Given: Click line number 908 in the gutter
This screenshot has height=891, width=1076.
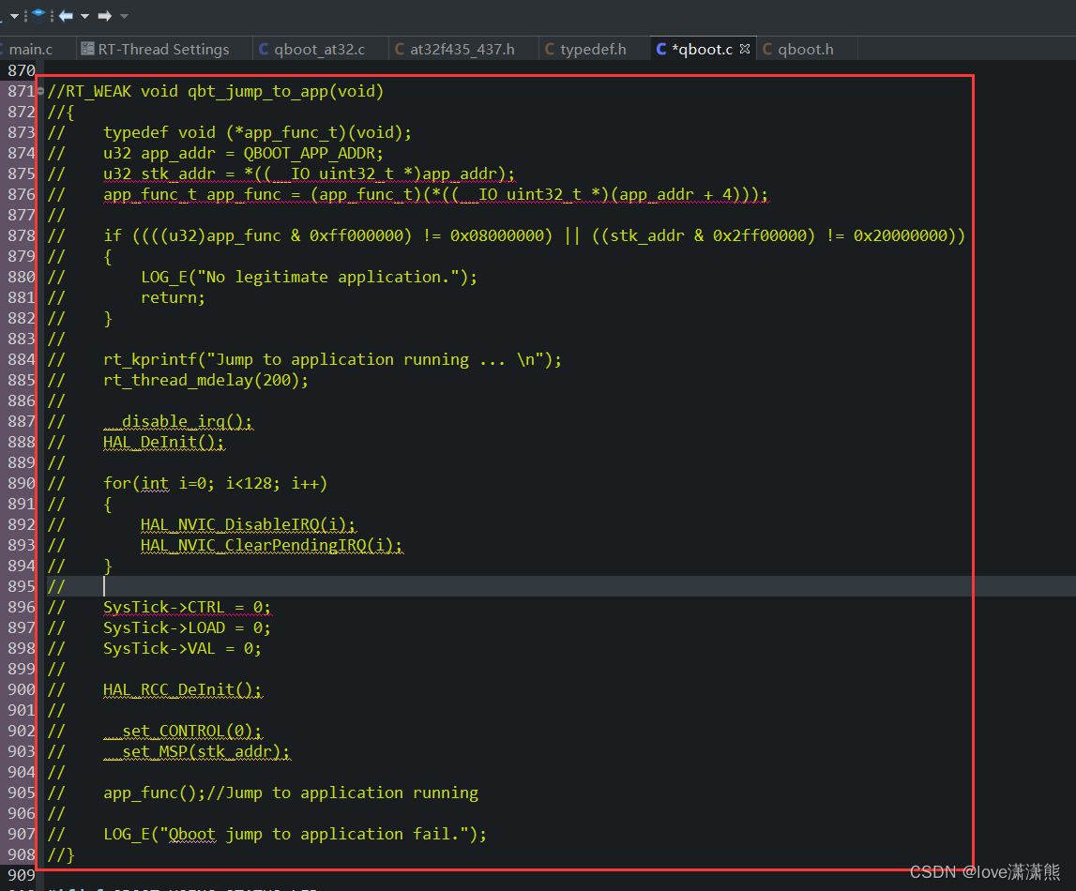Looking at the screenshot, I should point(22,854).
